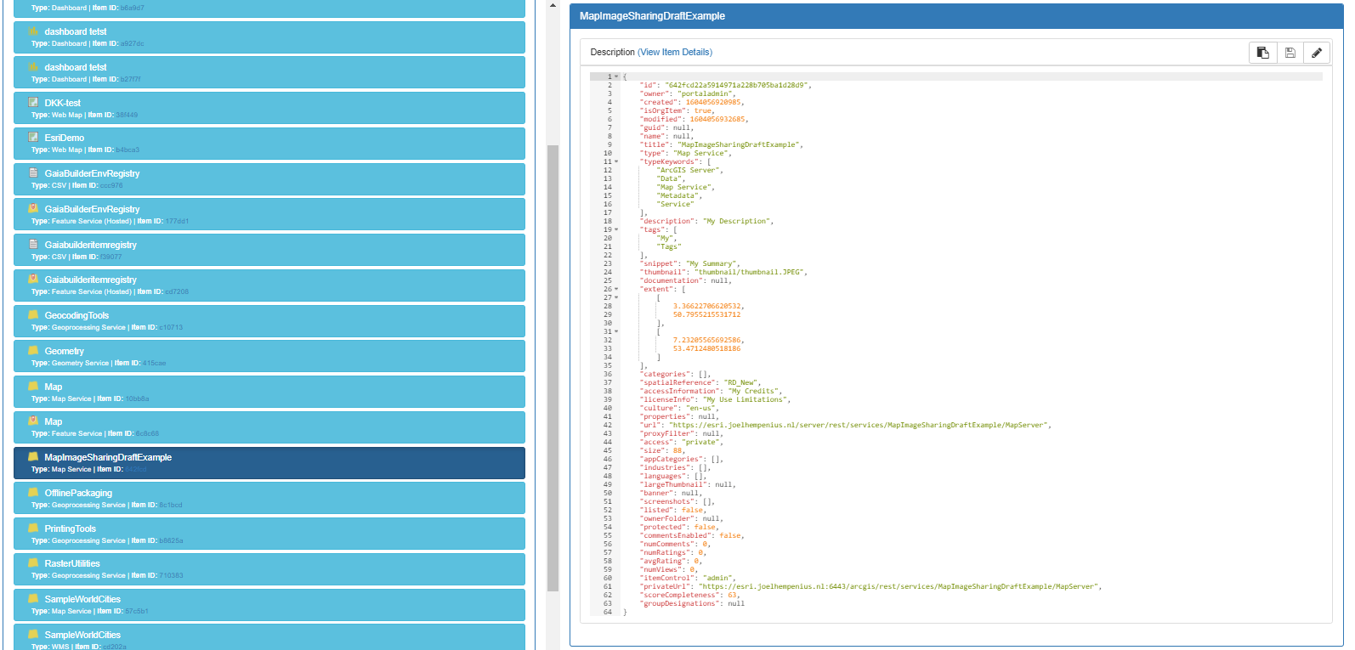Select the dashboard tetst item with ID b27f7f
1355x650 pixels.
pos(269,72)
